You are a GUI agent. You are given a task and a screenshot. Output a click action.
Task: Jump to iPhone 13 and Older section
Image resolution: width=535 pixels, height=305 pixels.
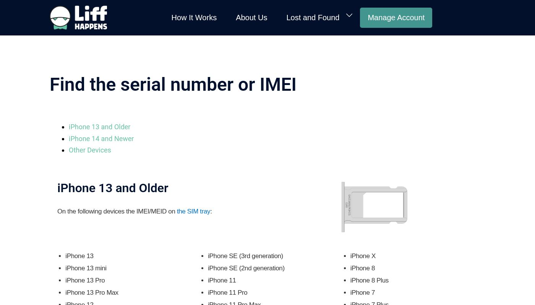coord(99,127)
